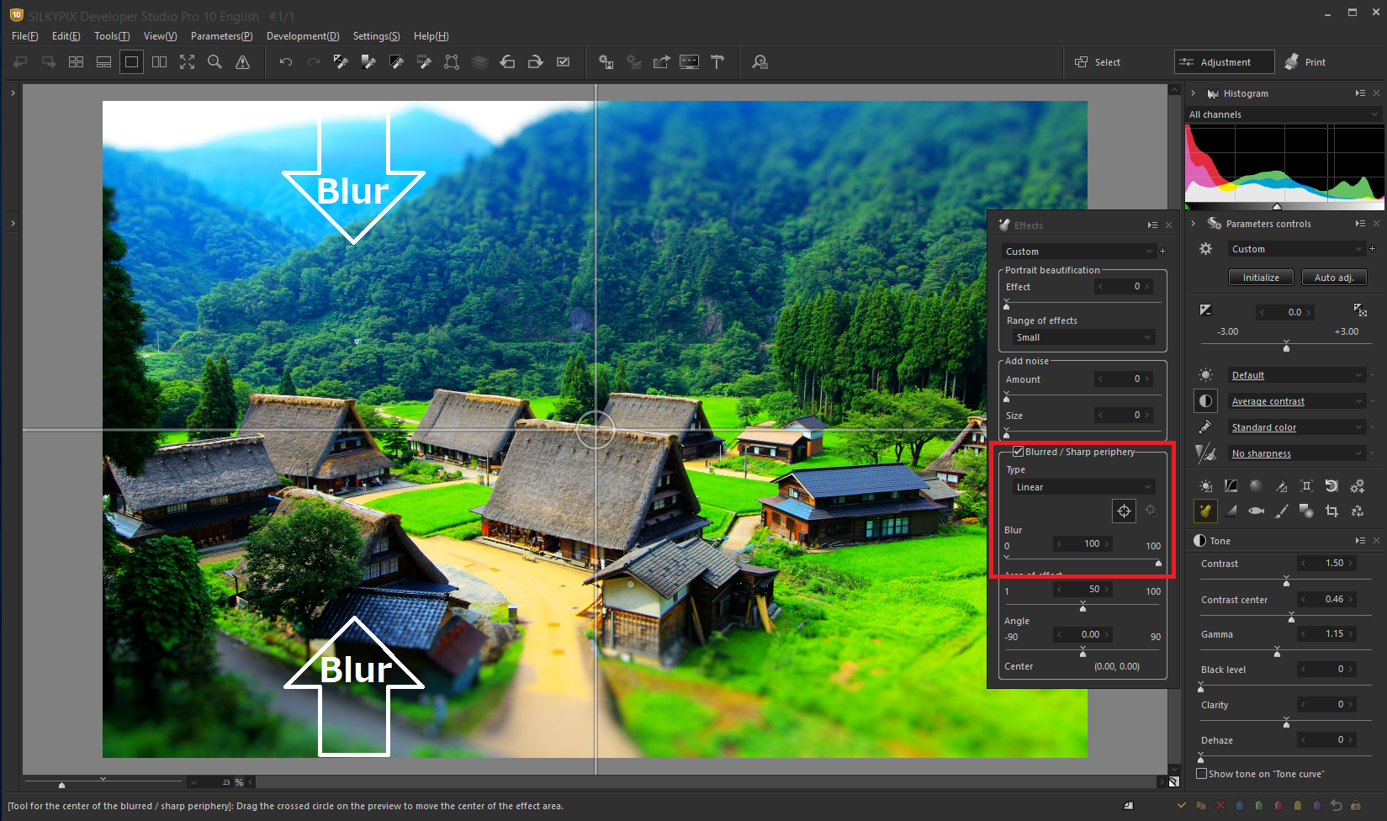Click the rotate left icon in toolbar
This screenshot has height=821, width=1387.
click(507, 62)
